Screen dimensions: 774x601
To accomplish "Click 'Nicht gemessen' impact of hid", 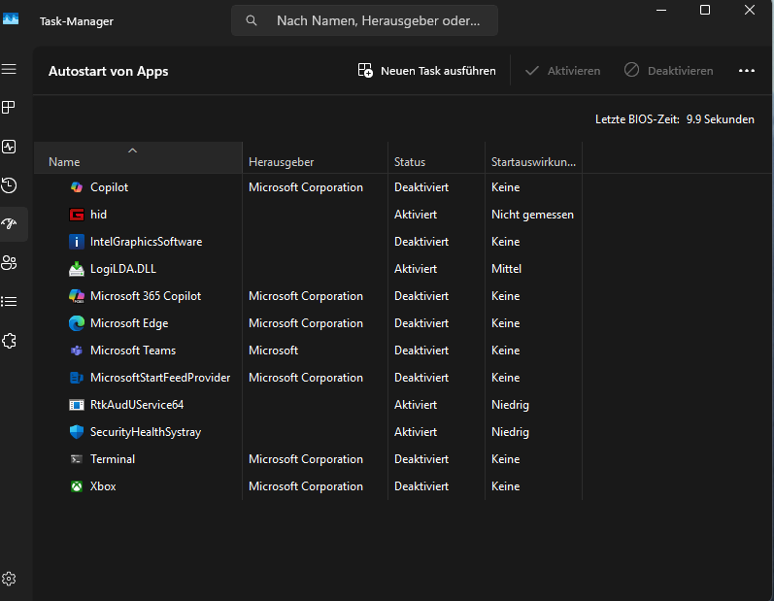I will pos(532,215).
